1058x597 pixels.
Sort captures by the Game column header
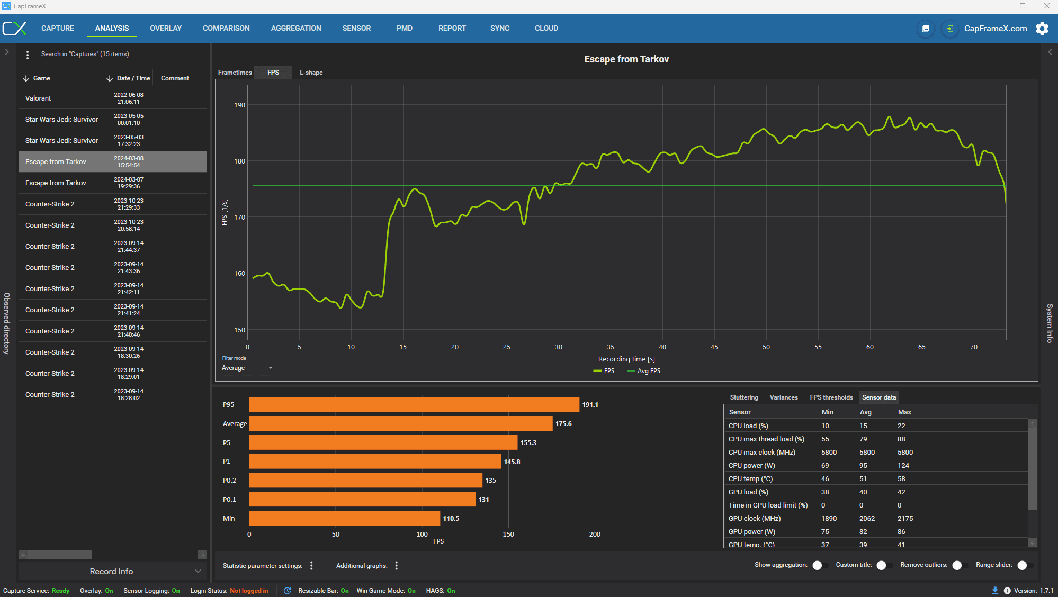41,78
